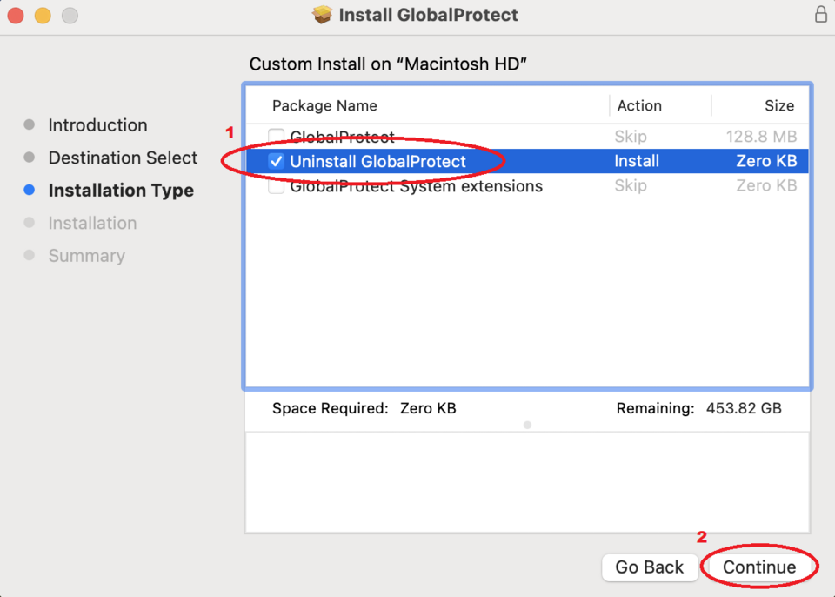Uncheck the Uninstall GlobalProtect checkbox

pyautogui.click(x=276, y=161)
